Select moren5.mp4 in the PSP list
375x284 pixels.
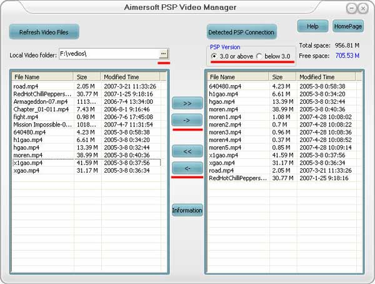(x=282, y=148)
